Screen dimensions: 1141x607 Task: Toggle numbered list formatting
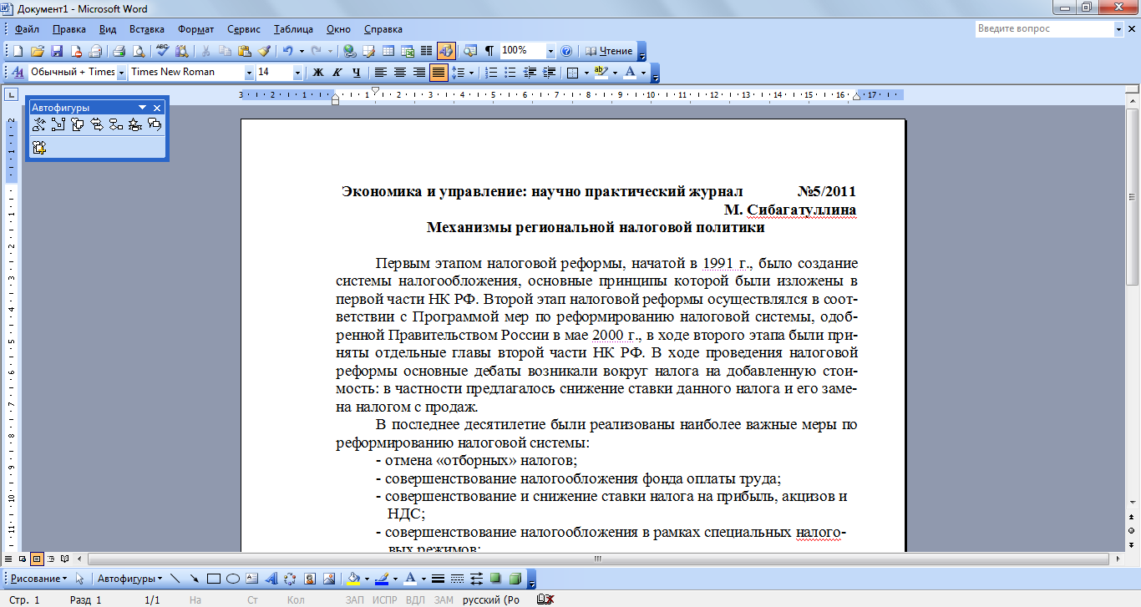click(x=491, y=73)
